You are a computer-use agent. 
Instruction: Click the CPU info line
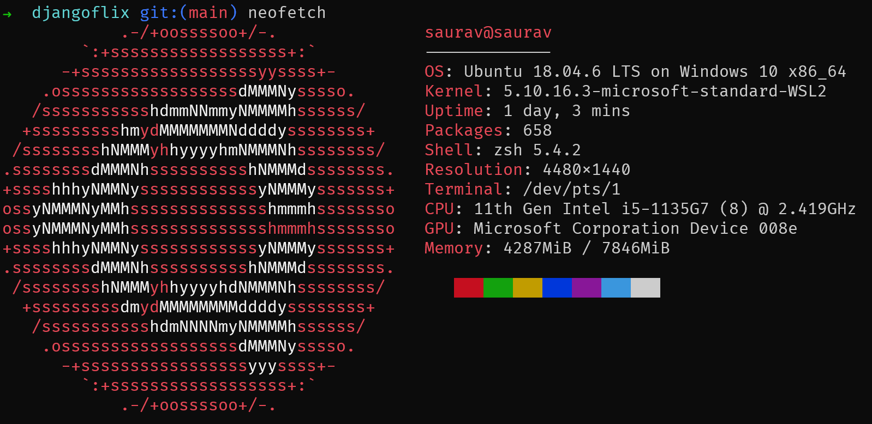640,209
